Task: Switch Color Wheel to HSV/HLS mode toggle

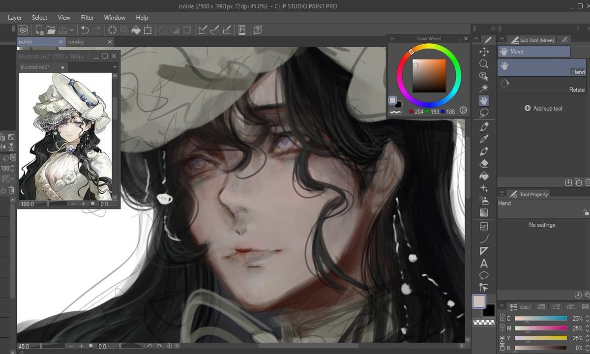Action: pyautogui.click(x=463, y=111)
